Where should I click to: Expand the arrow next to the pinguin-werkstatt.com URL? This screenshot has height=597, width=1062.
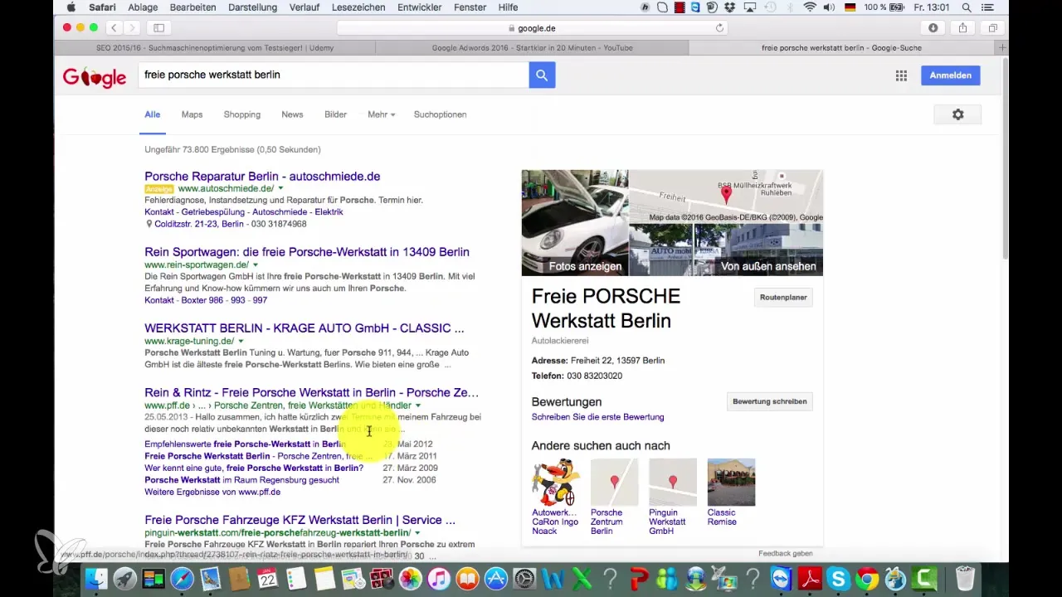(417, 532)
